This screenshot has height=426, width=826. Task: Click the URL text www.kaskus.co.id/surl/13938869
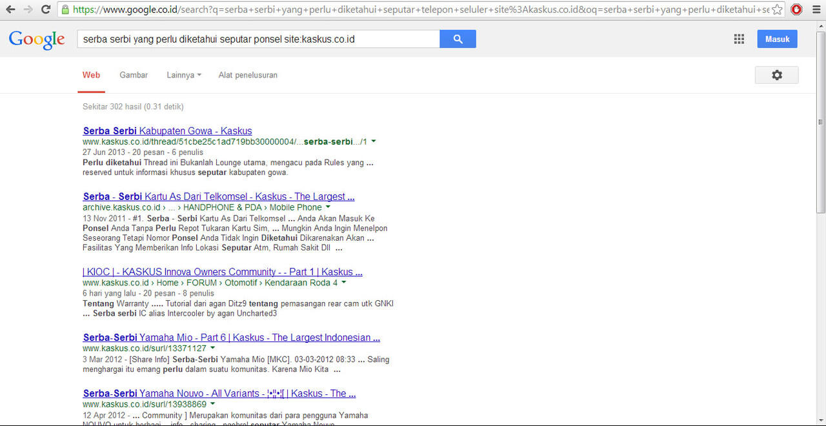click(145, 404)
